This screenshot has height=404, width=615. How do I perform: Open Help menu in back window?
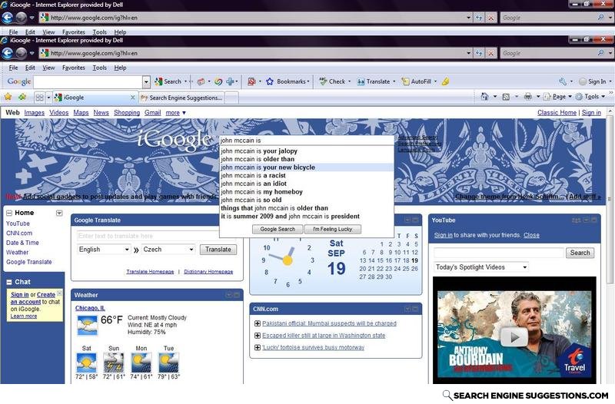tap(121, 32)
